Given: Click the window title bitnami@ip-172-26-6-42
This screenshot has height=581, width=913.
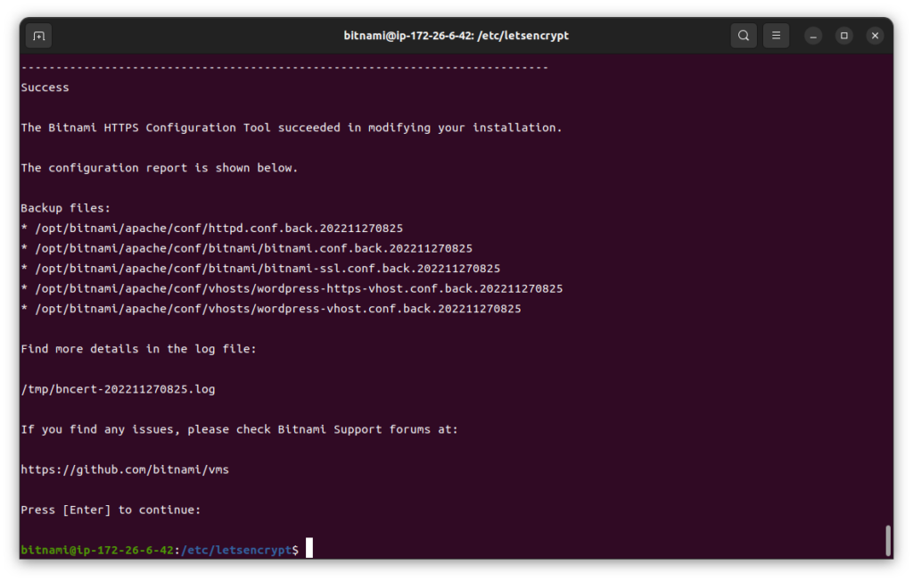Looking at the screenshot, I should 456,36.
